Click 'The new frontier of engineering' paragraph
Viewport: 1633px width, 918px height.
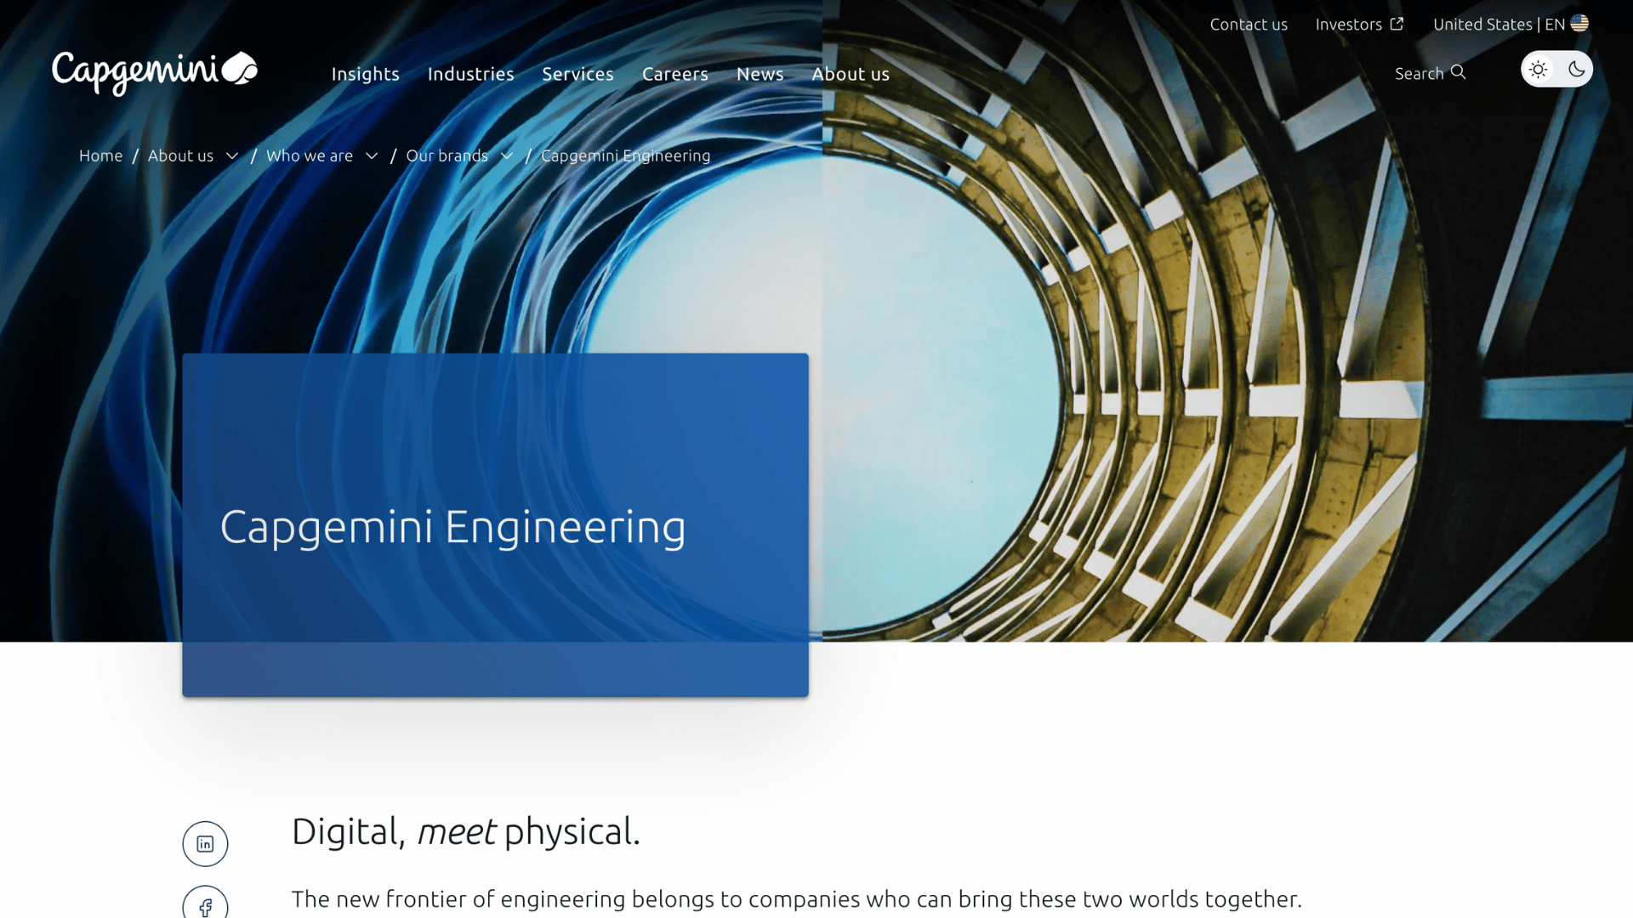tap(796, 899)
